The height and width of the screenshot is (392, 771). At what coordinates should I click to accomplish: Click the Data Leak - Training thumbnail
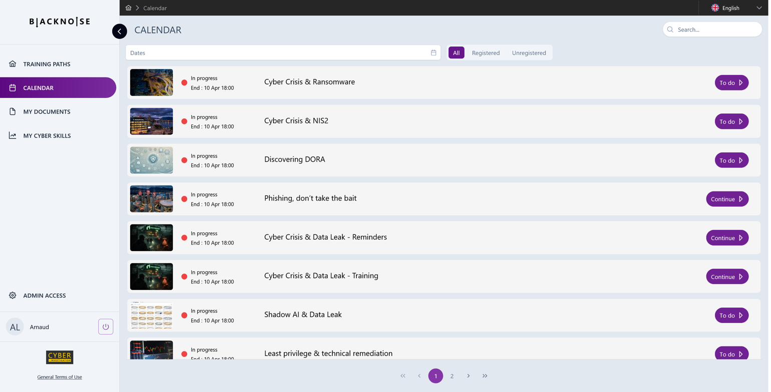coord(151,276)
